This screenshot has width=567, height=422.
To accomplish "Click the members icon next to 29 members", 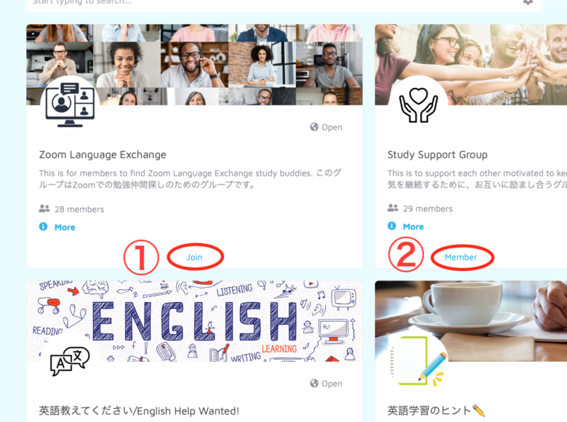I will [393, 208].
